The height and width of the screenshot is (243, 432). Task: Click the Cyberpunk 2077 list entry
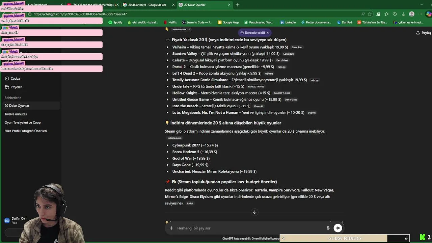pyautogui.click(x=195, y=145)
